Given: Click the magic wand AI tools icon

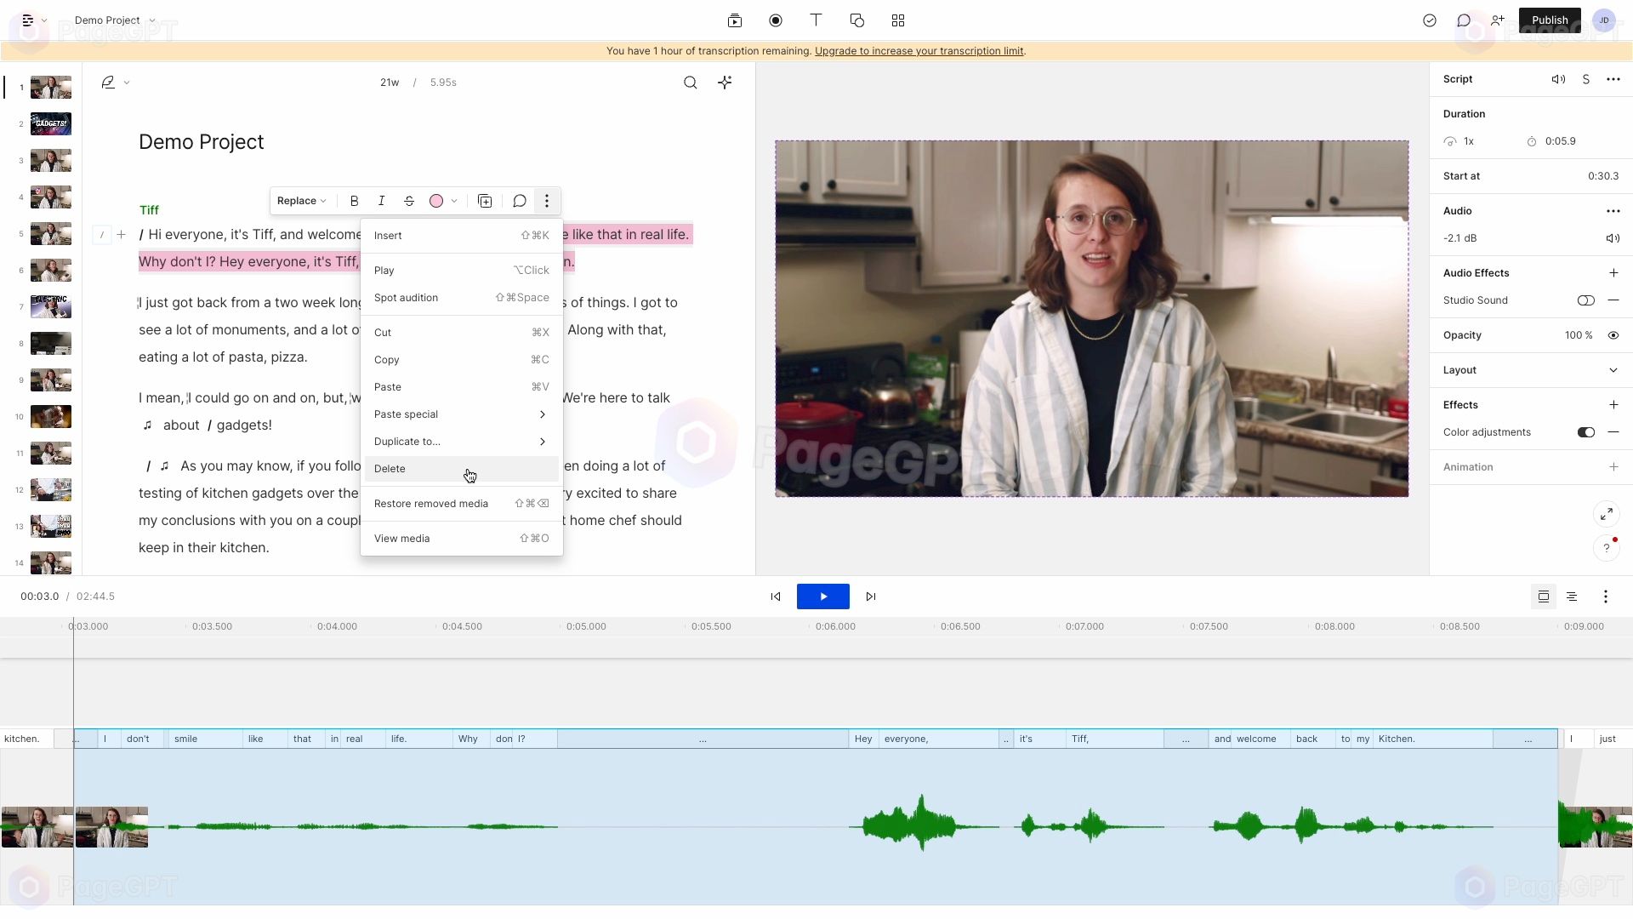Looking at the screenshot, I should (x=727, y=82).
